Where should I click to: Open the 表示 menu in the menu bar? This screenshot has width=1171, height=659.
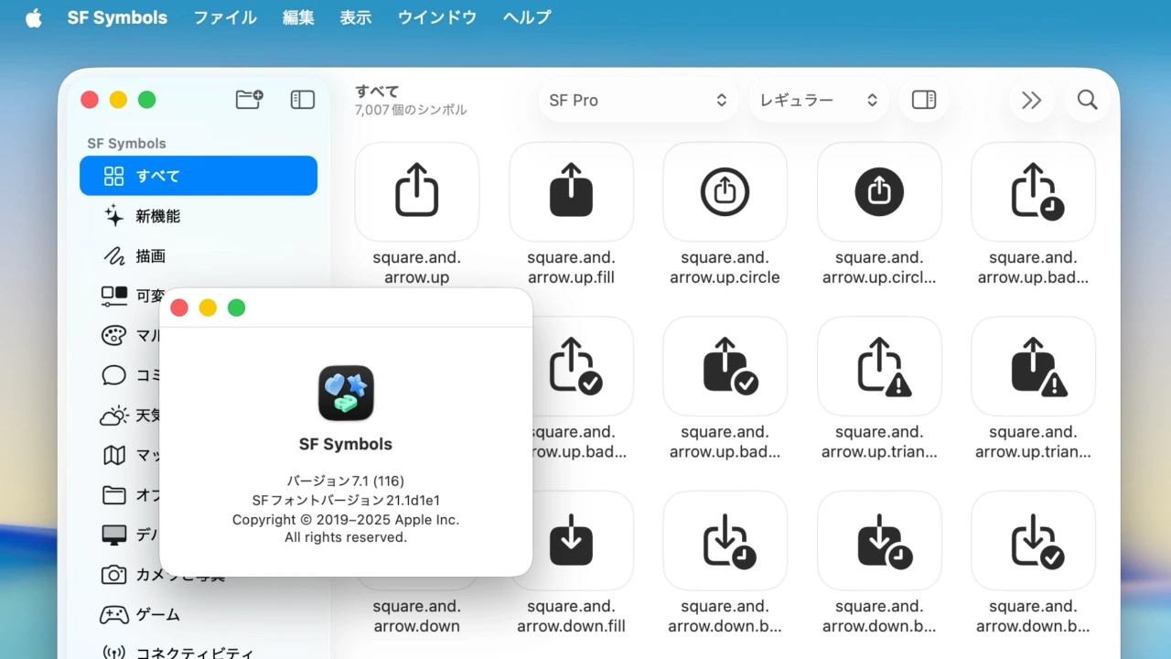[355, 17]
